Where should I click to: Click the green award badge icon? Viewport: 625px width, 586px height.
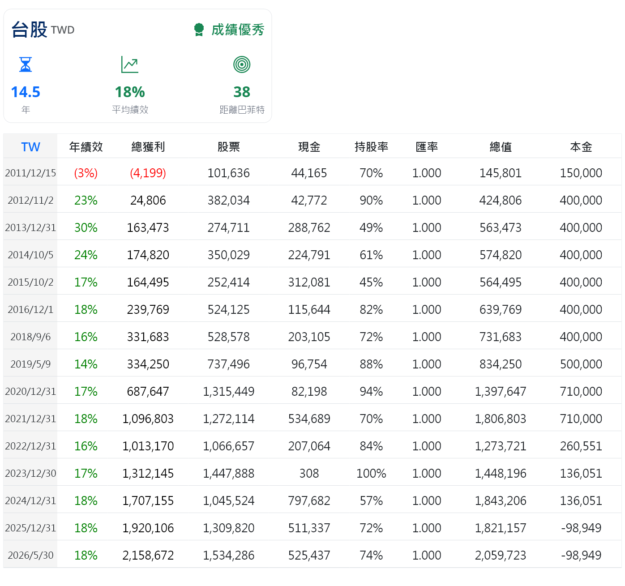click(199, 30)
